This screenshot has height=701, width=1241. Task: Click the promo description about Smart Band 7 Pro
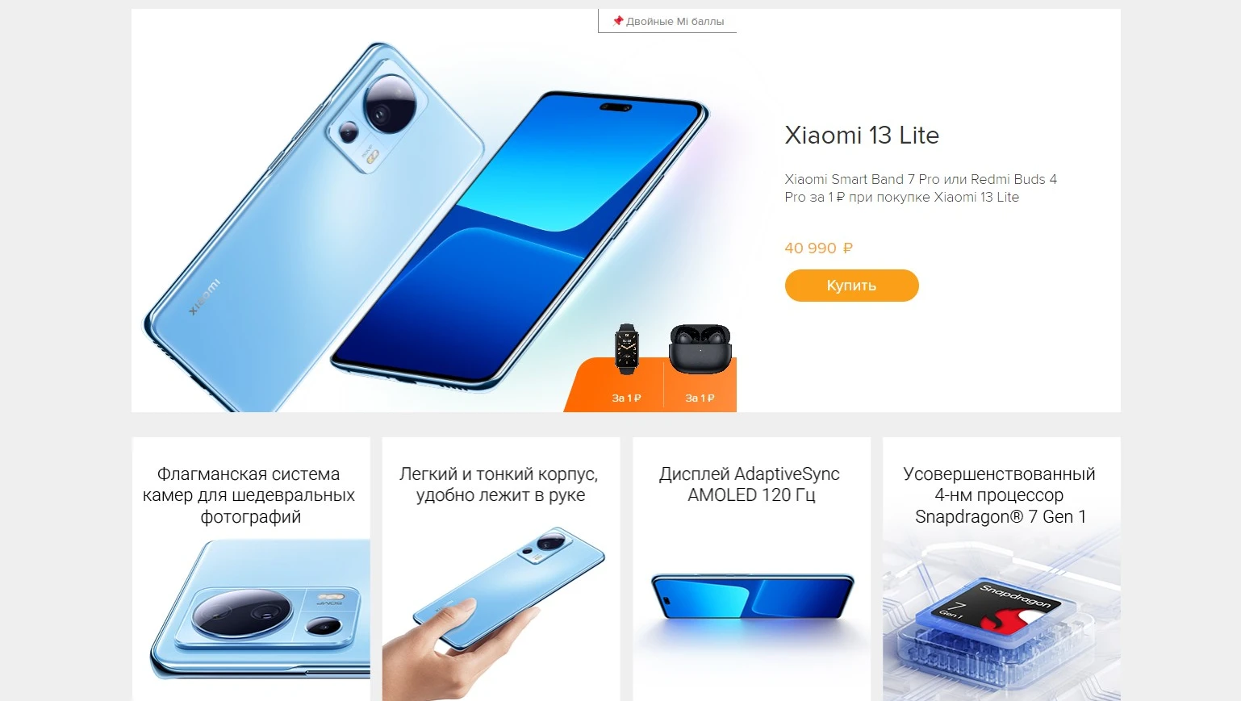(x=921, y=188)
